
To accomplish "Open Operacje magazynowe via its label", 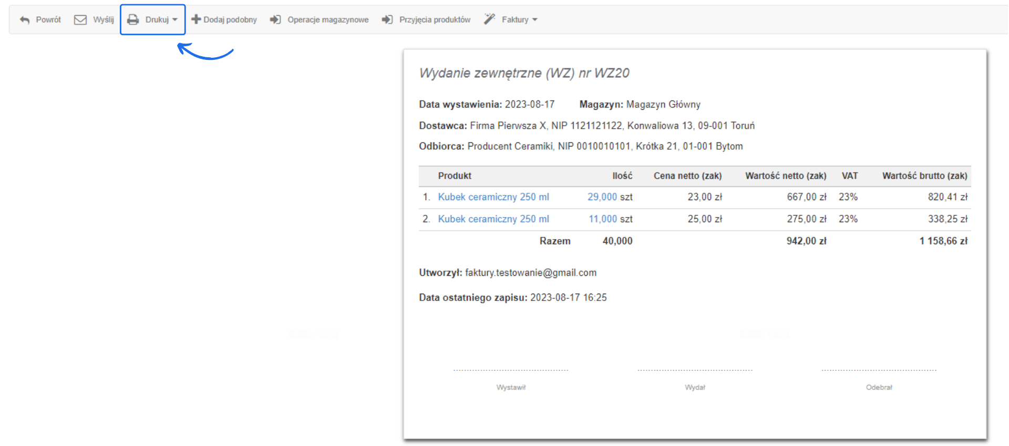I will tap(328, 20).
